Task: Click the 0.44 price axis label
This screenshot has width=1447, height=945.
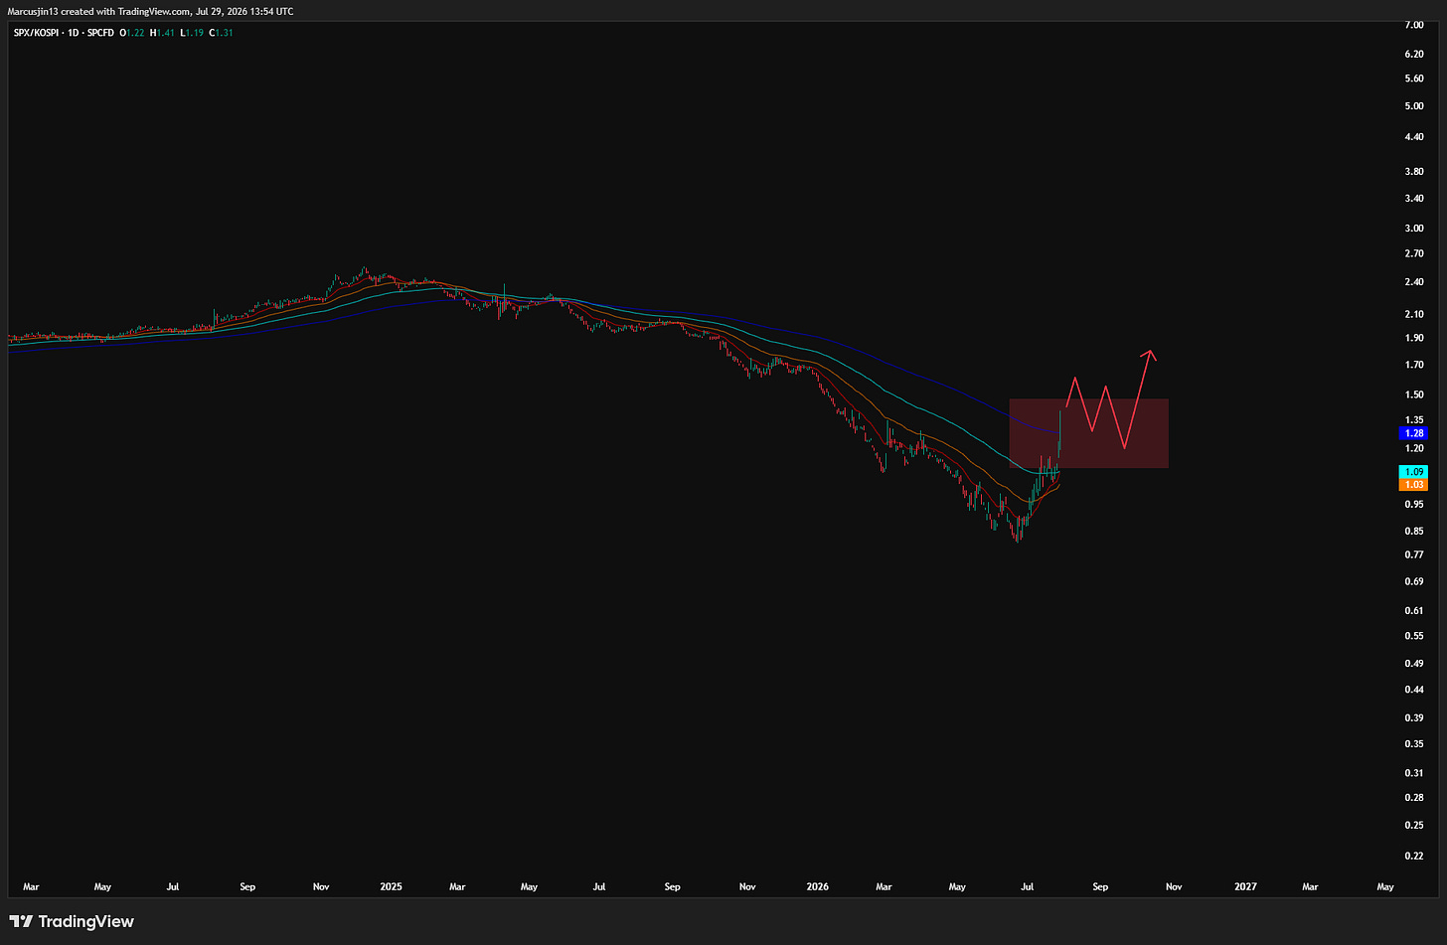Action: tap(1413, 689)
